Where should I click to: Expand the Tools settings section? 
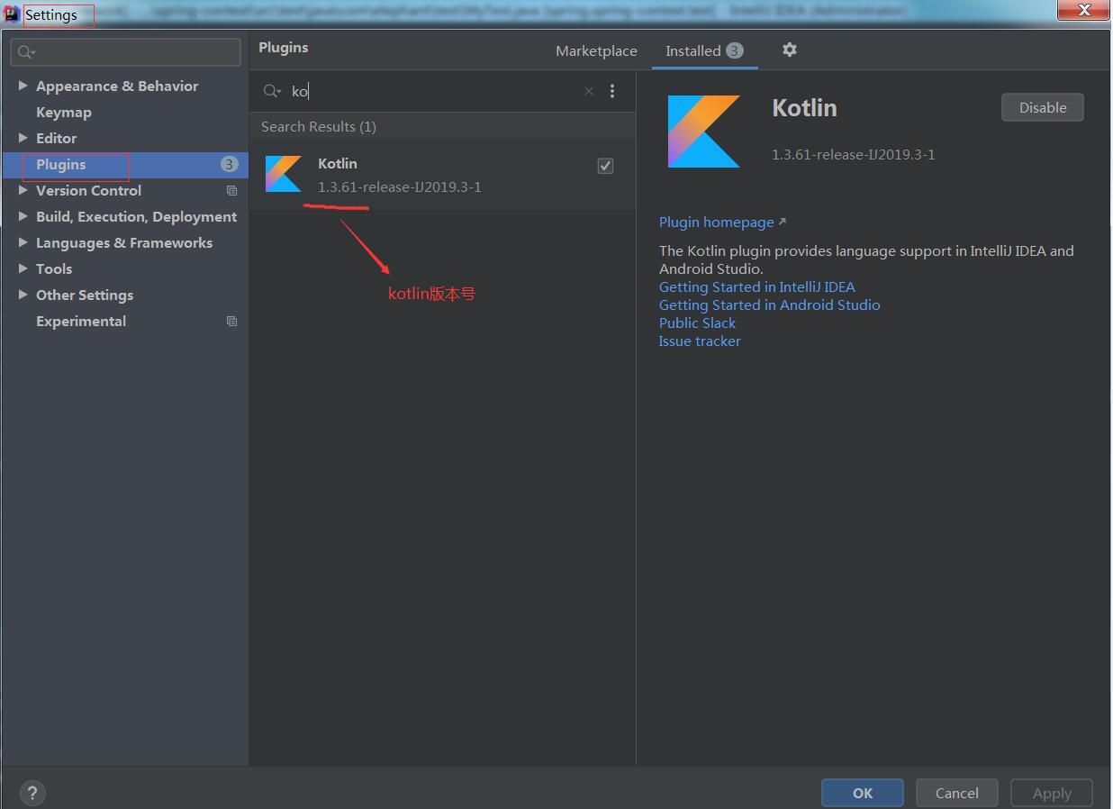[23, 268]
